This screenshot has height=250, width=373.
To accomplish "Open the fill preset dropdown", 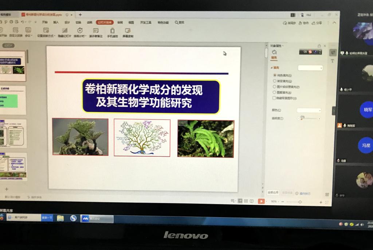I will pyautogui.click(x=310, y=68).
